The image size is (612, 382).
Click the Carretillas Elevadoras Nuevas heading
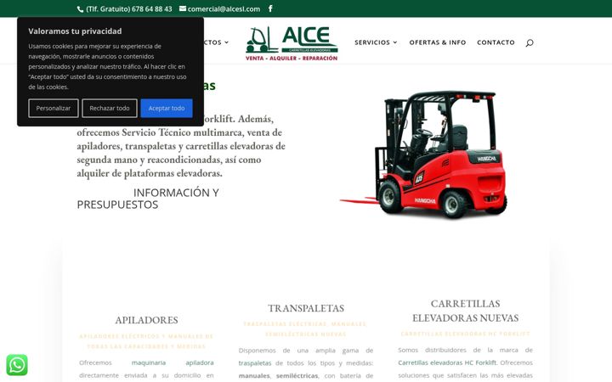(x=465, y=311)
